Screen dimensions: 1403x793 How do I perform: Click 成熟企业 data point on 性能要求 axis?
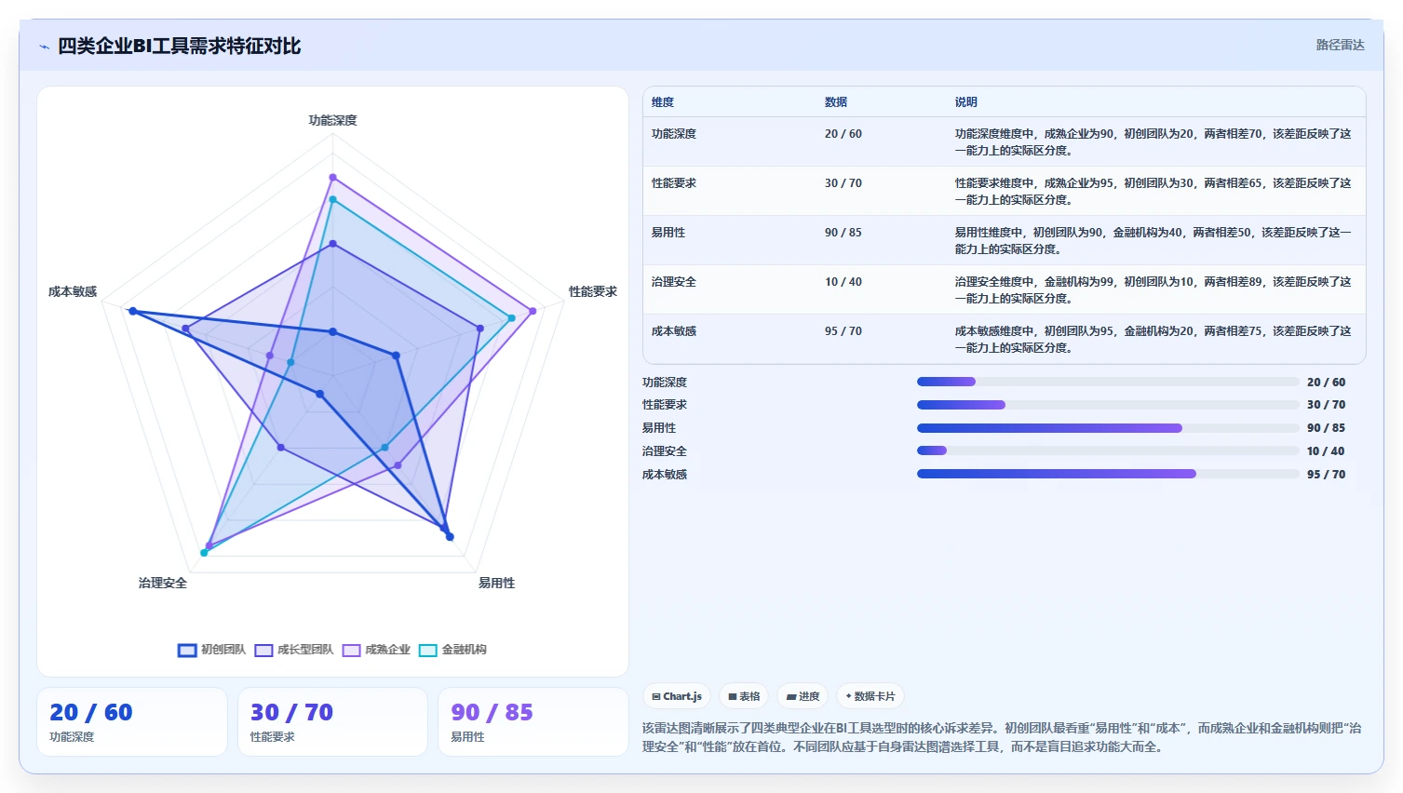[x=533, y=311]
